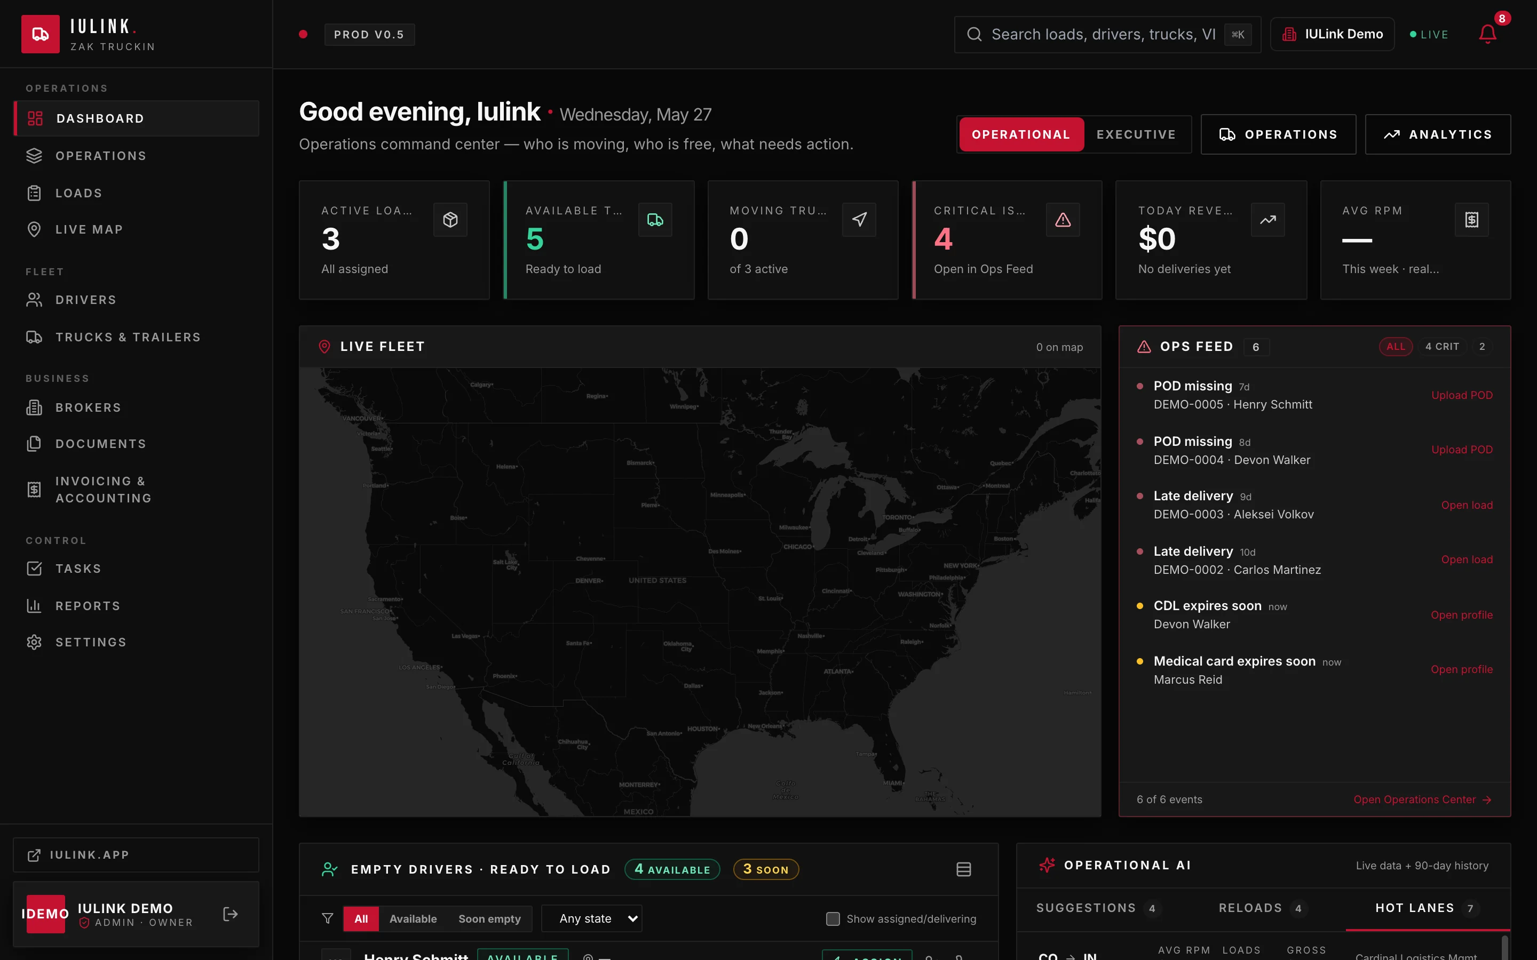Click the IULink truck logo
Viewport: 1537px width, 960px height.
(x=40, y=34)
